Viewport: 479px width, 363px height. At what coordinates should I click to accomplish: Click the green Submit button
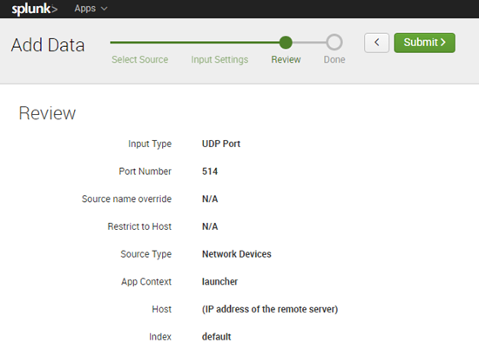point(424,43)
